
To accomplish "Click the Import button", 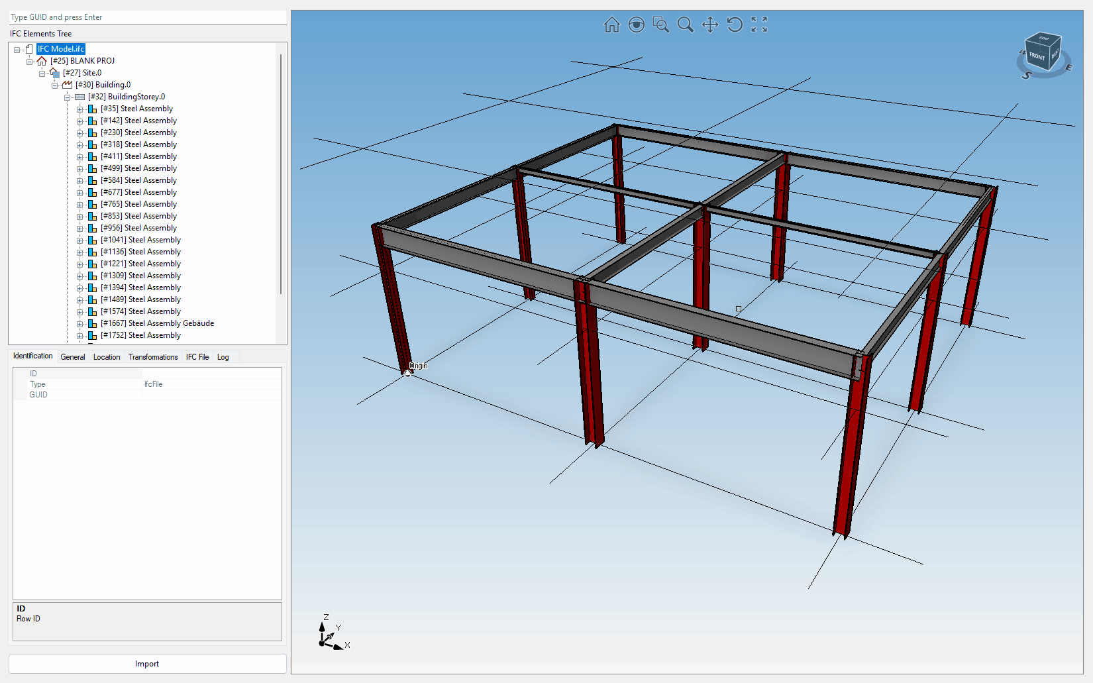I will tap(147, 664).
